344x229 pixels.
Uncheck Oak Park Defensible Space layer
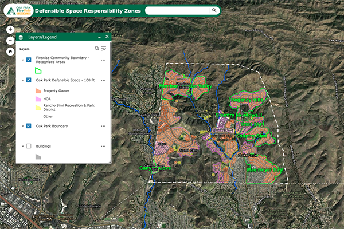[x=29, y=80]
